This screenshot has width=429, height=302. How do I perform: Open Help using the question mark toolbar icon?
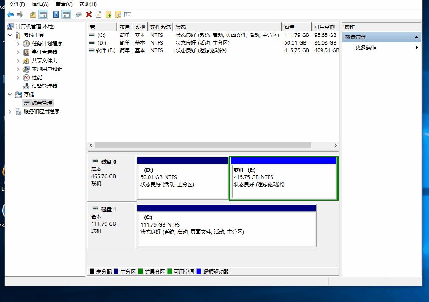click(56, 14)
